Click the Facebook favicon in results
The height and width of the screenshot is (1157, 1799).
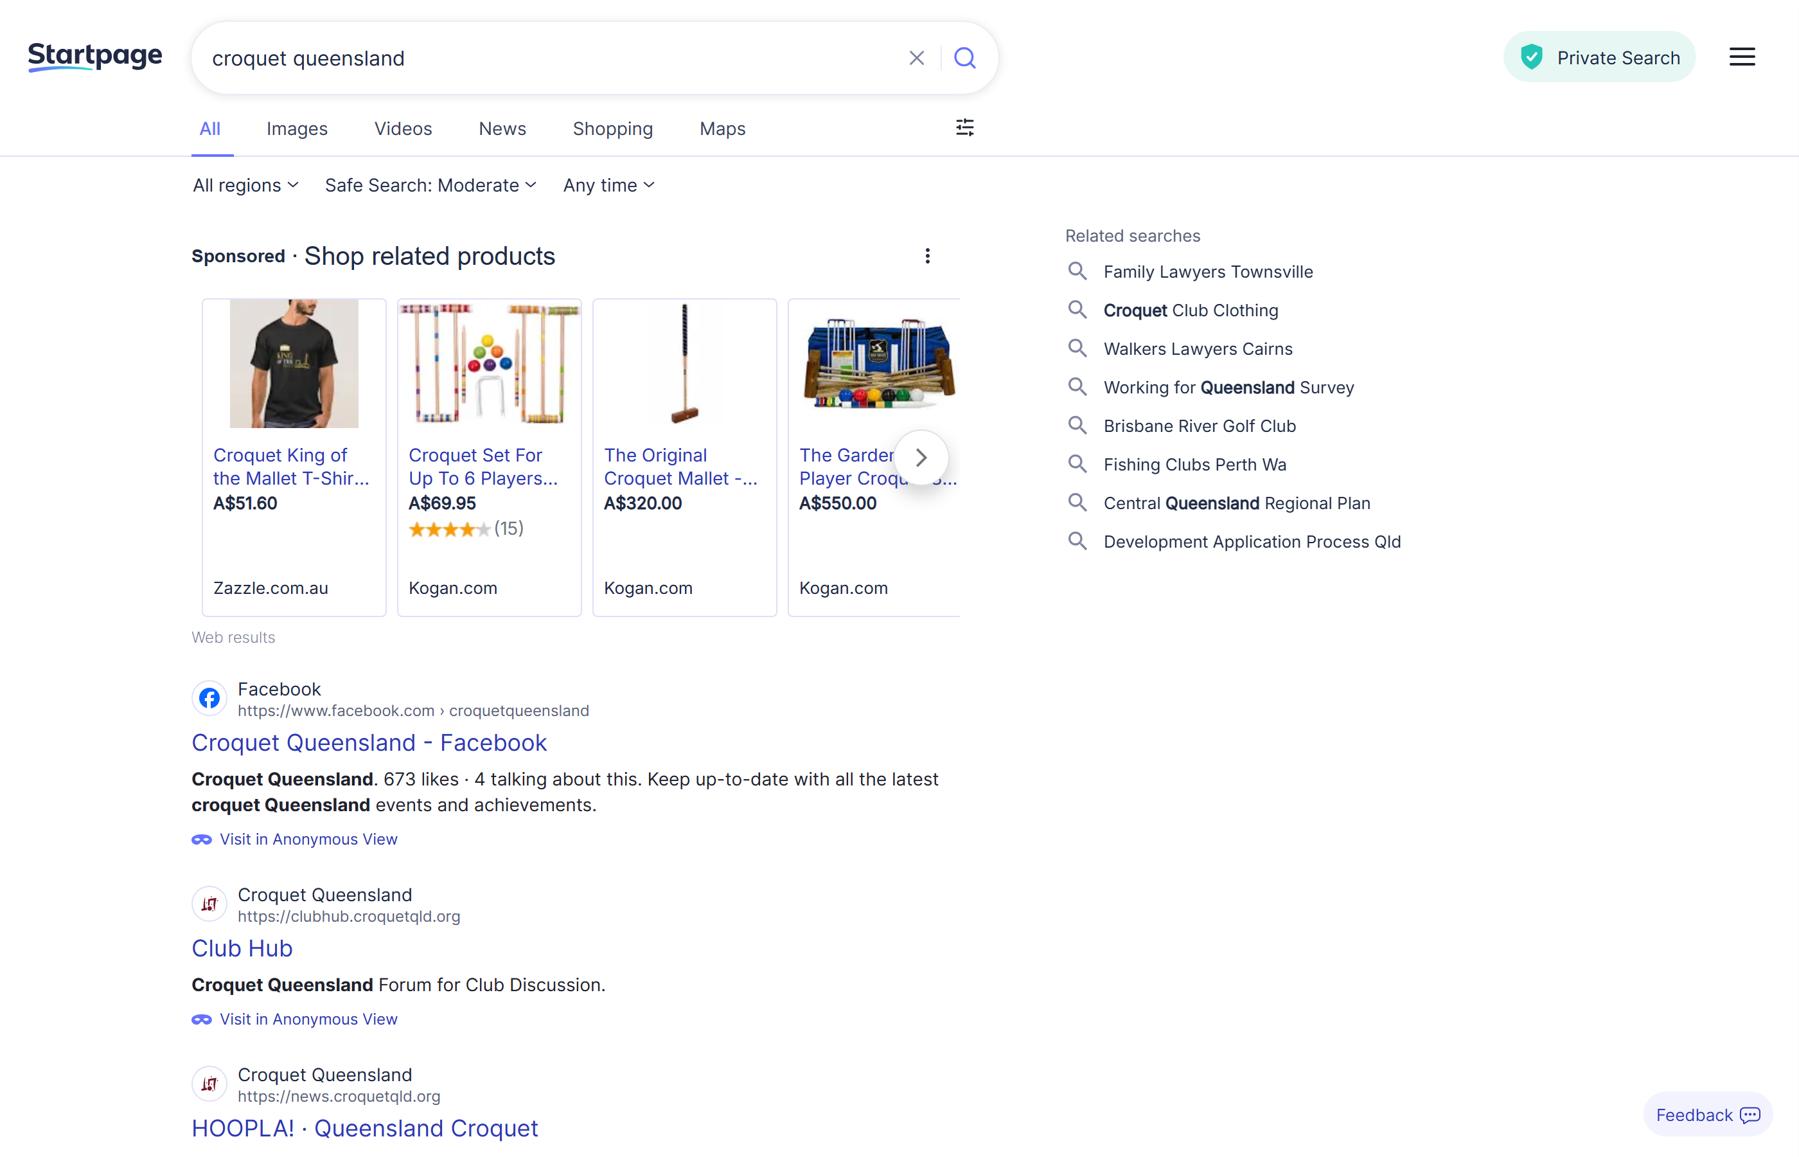pyautogui.click(x=209, y=699)
